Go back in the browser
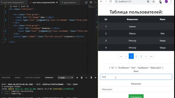 tap(101, 1)
